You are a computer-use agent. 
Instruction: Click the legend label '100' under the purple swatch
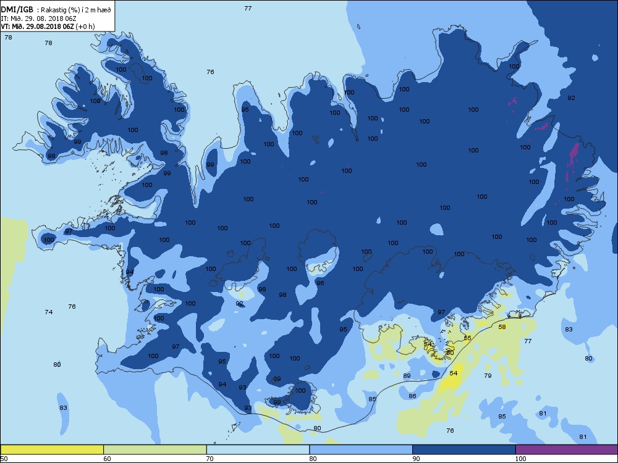pyautogui.click(x=520, y=458)
